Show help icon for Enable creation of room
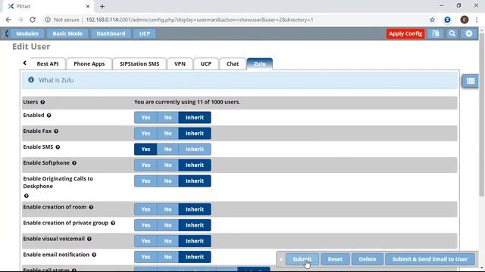The image size is (485, 272). click(x=91, y=207)
